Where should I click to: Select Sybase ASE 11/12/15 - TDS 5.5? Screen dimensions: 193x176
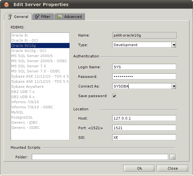coord(40,81)
